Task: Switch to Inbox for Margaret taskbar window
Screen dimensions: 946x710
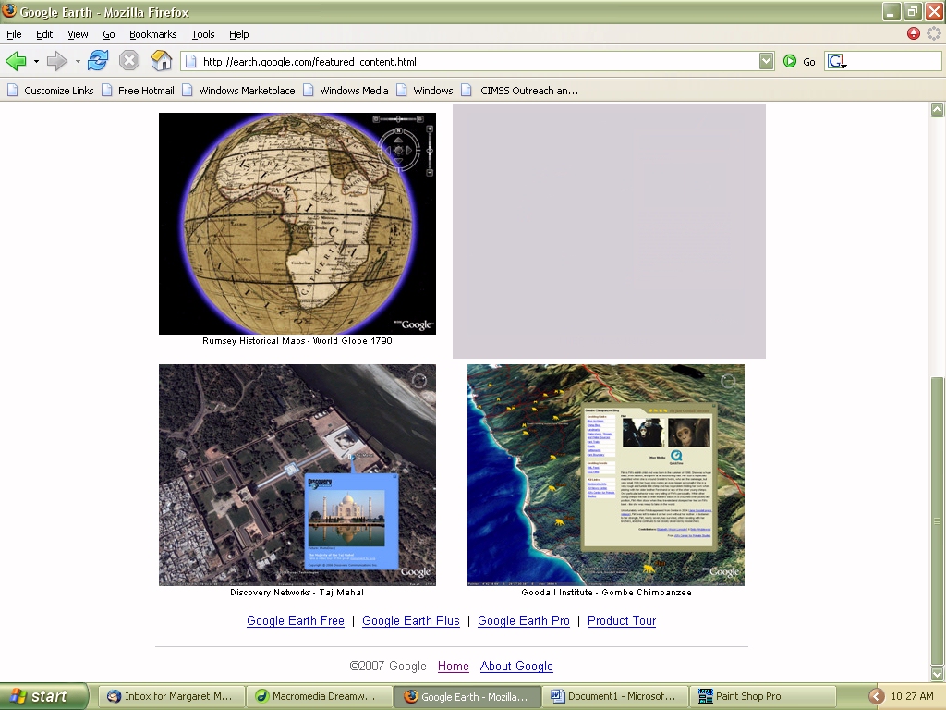Action: 171,696
